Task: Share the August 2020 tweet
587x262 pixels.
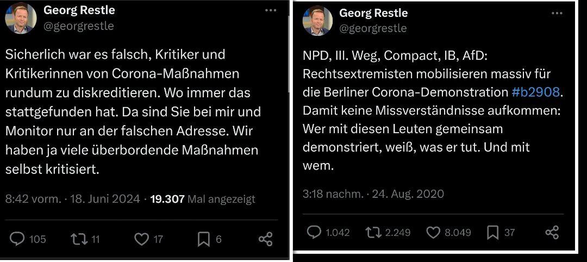Action: [x=552, y=233]
